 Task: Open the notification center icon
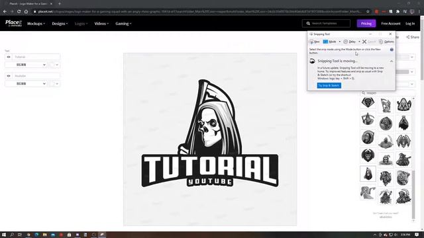pos(417,235)
